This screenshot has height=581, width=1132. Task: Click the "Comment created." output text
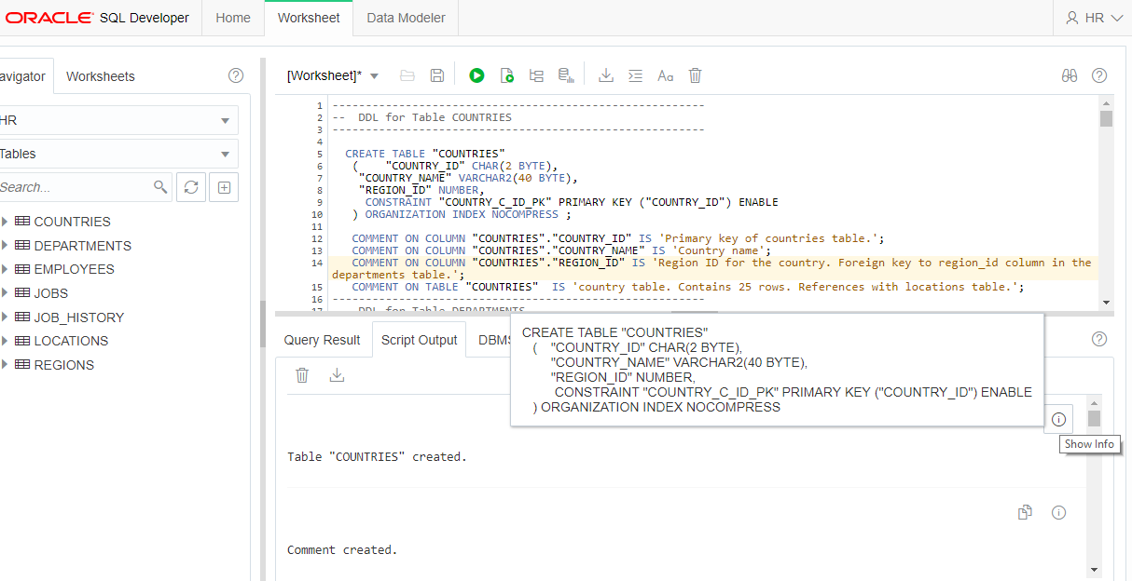[x=342, y=549]
